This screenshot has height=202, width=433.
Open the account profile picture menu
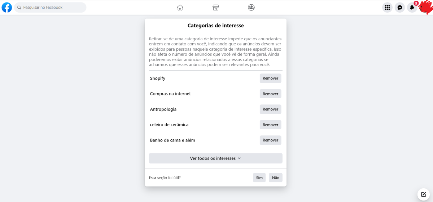425,7
